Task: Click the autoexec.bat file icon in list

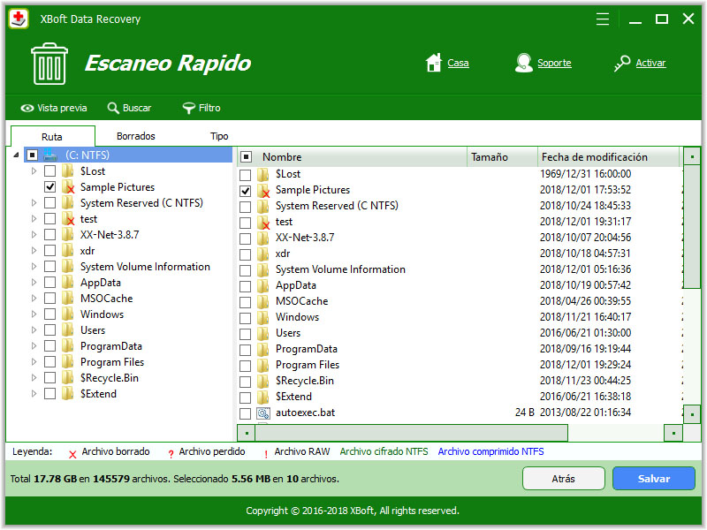Action: pyautogui.click(x=263, y=413)
